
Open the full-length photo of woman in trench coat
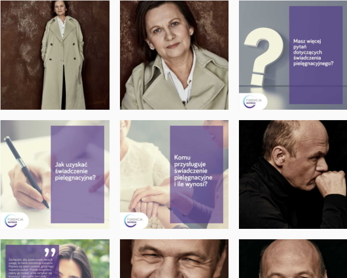55,55
